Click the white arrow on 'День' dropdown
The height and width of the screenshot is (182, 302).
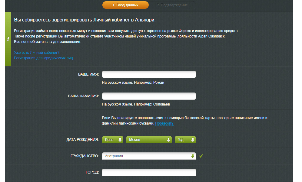[120, 140]
